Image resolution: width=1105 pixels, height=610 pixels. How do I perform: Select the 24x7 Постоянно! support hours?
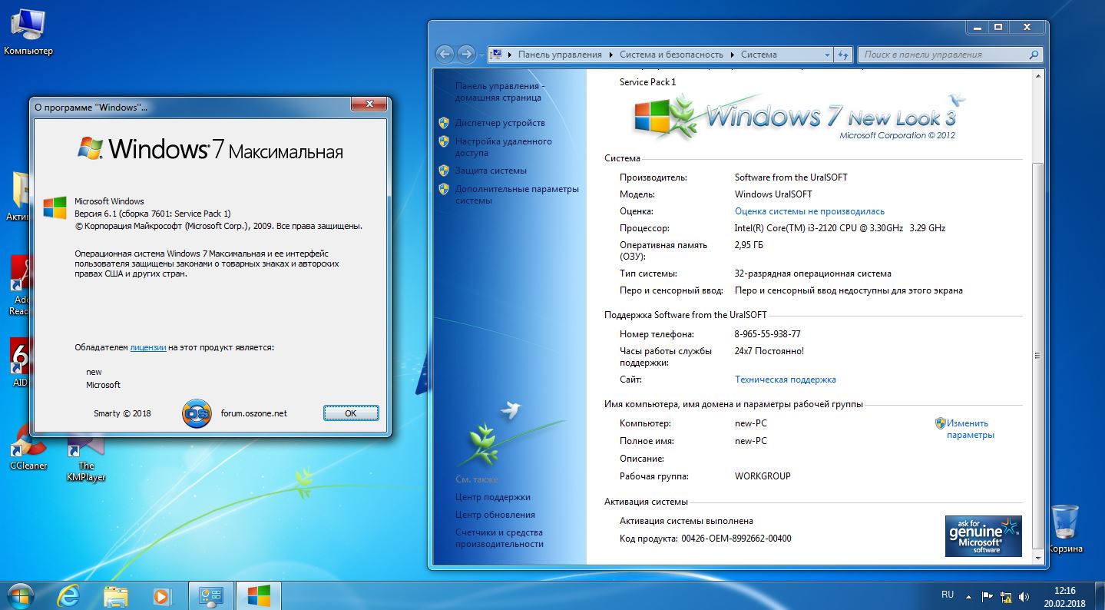click(x=769, y=351)
